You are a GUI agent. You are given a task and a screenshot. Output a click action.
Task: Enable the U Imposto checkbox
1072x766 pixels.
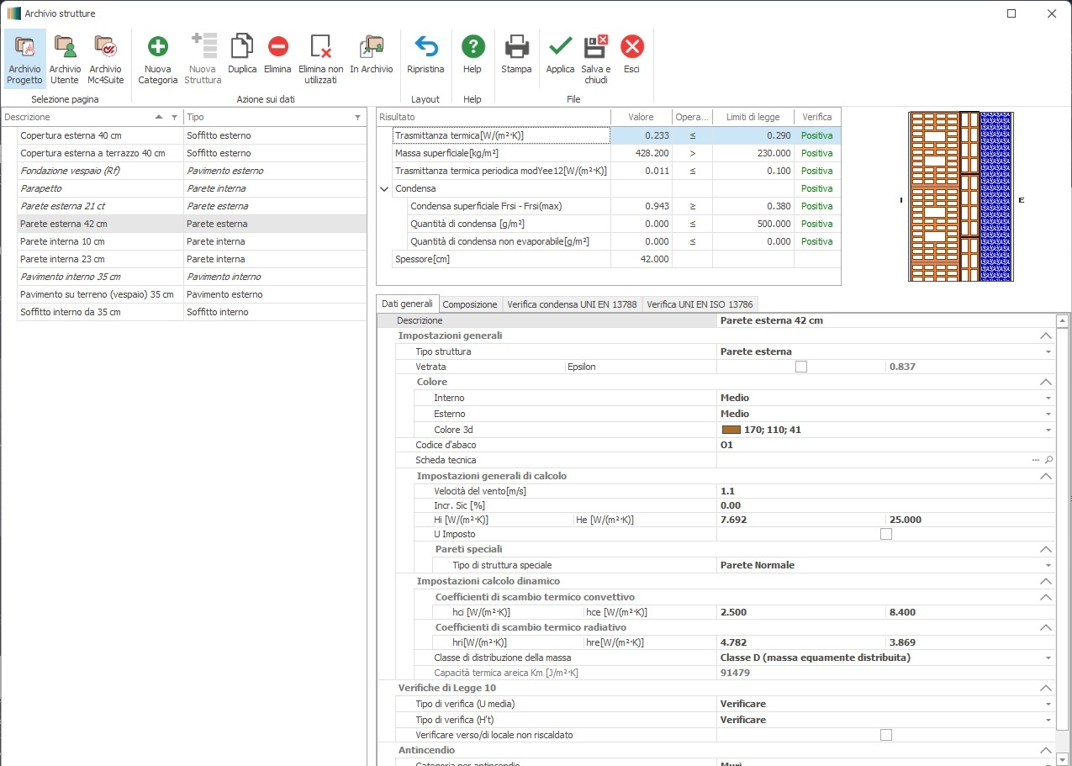tap(885, 534)
